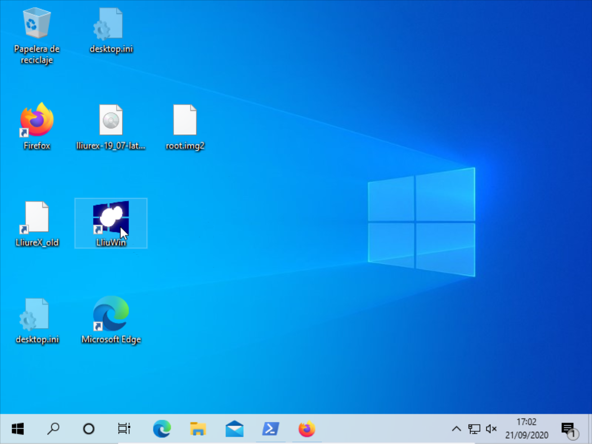Open the Mail app in the taskbar
The height and width of the screenshot is (444, 592).
pyautogui.click(x=234, y=429)
